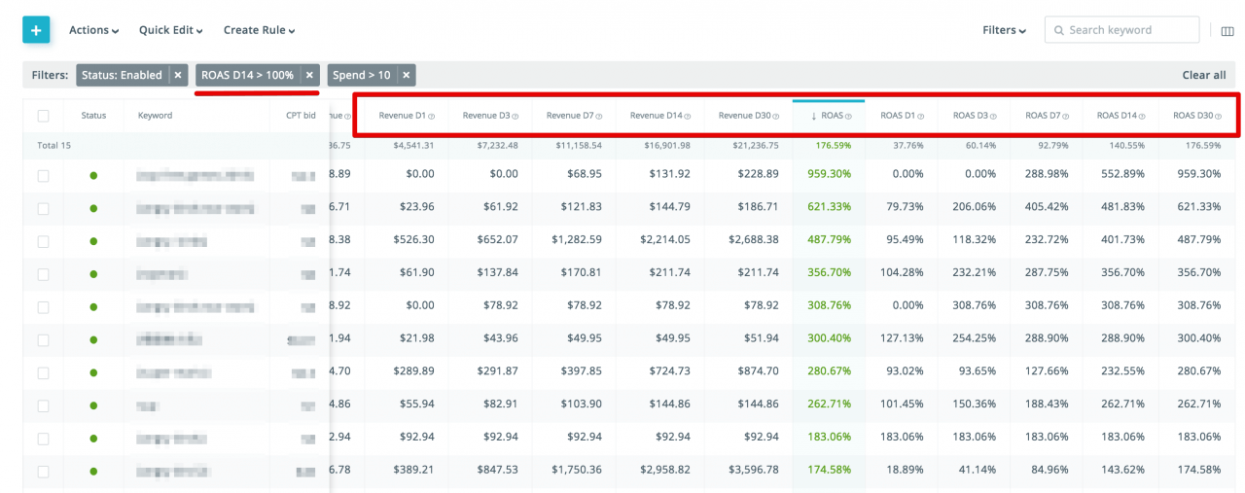Click the info icon beside ROAS D30
The image size is (1245, 493).
pos(1219,117)
